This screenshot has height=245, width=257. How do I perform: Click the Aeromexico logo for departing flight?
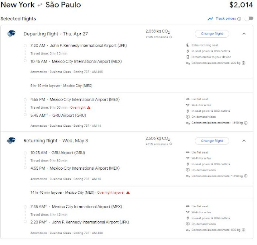pyautogui.click(x=11, y=34)
